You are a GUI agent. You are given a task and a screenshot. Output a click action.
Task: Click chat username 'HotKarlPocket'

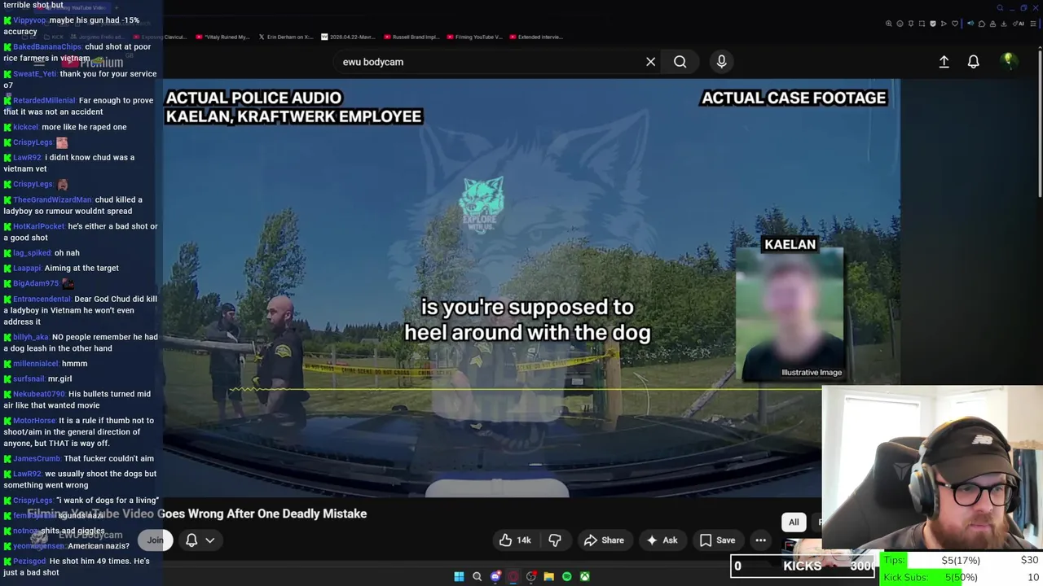click(39, 226)
